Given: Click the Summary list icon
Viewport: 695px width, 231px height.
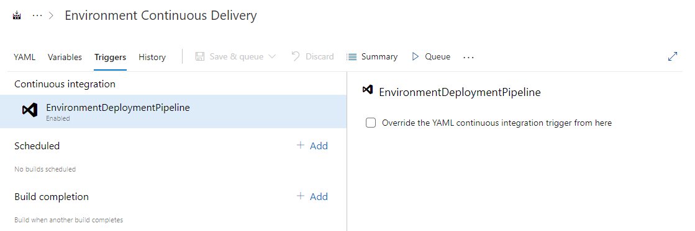Looking at the screenshot, I should pyautogui.click(x=352, y=56).
